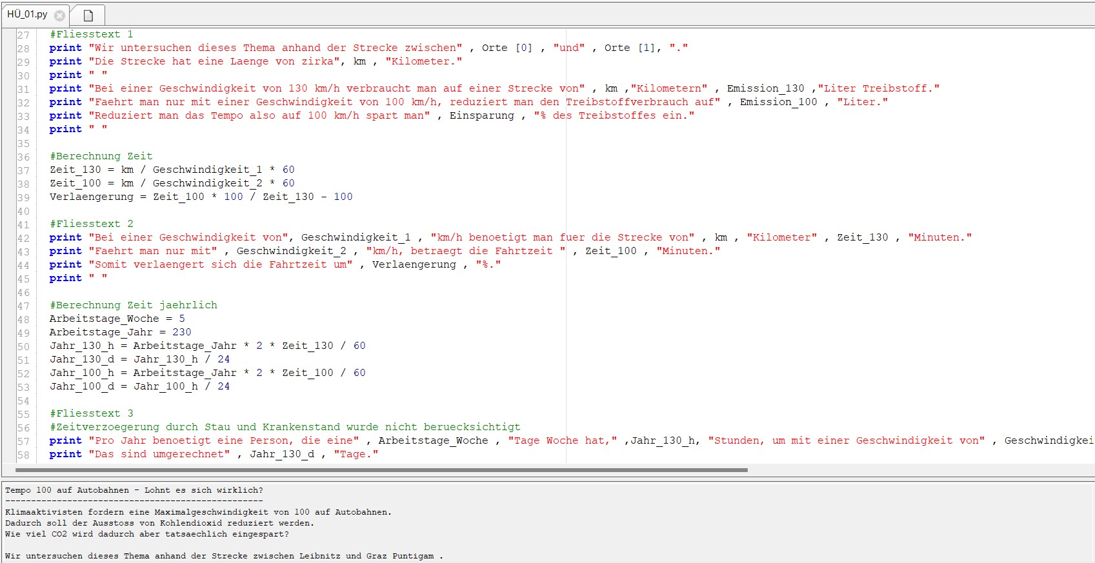Click the comment about Stau und Krankenstand
The height and width of the screenshot is (563, 1095).
point(285,427)
